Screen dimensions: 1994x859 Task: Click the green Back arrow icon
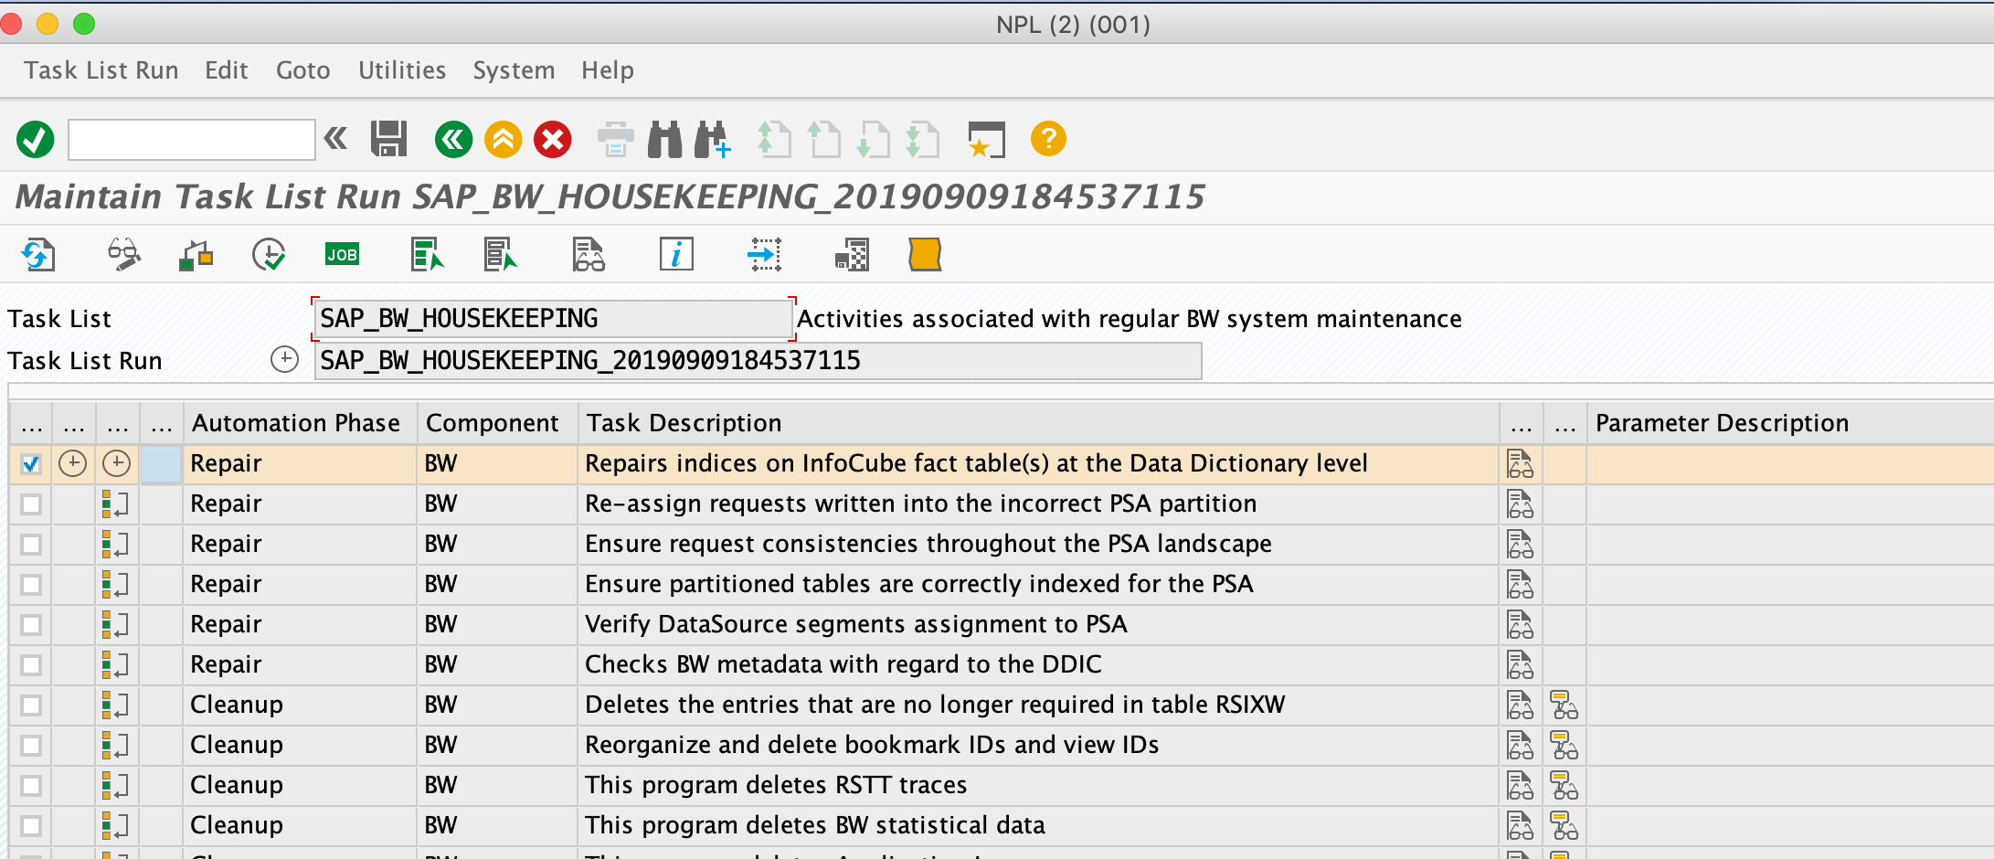point(454,140)
